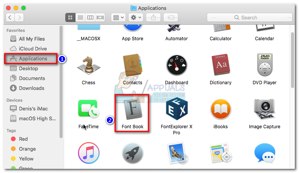
Task: Click the Devices section header
Action: coord(14,100)
